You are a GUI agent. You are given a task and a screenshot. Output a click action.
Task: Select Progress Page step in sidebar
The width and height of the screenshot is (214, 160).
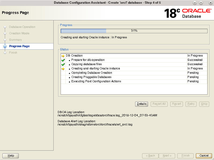[19, 46]
